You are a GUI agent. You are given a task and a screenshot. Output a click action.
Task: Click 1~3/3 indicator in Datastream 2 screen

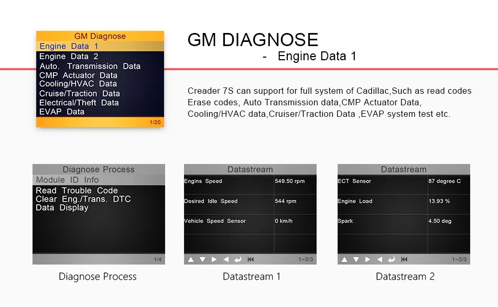click(459, 259)
